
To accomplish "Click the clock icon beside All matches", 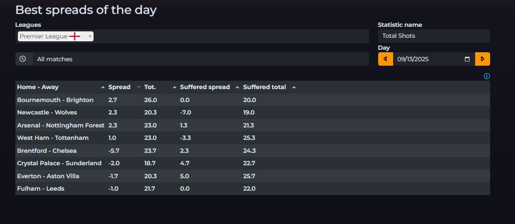I will (23, 59).
